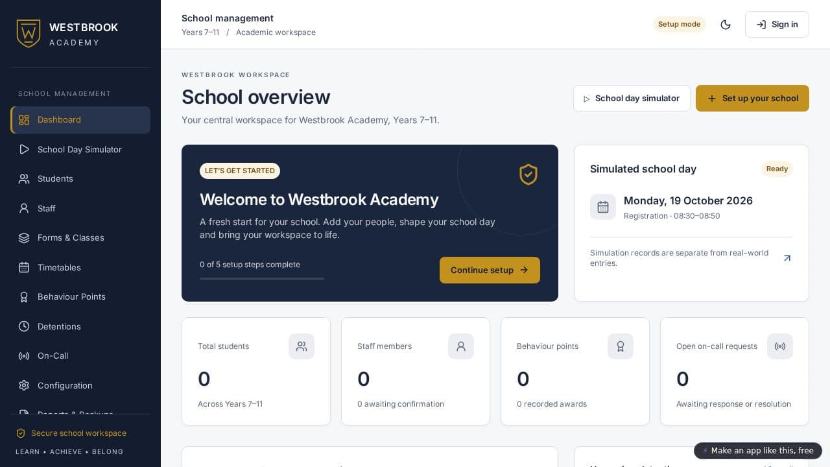830x467 pixels.
Task: Click 'Awaiting response or resolution' text
Action: pyautogui.click(x=733, y=404)
